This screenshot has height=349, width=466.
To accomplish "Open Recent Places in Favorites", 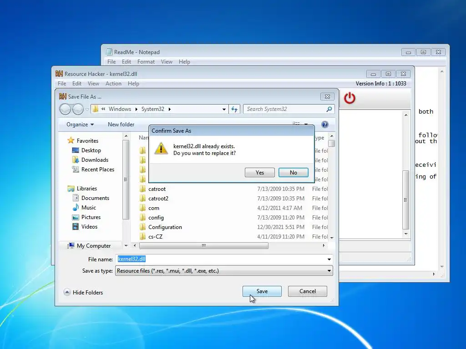I will (x=98, y=169).
